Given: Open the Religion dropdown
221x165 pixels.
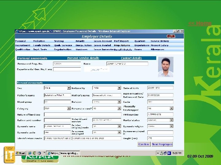Looking at the screenshot, I should point(119,102).
